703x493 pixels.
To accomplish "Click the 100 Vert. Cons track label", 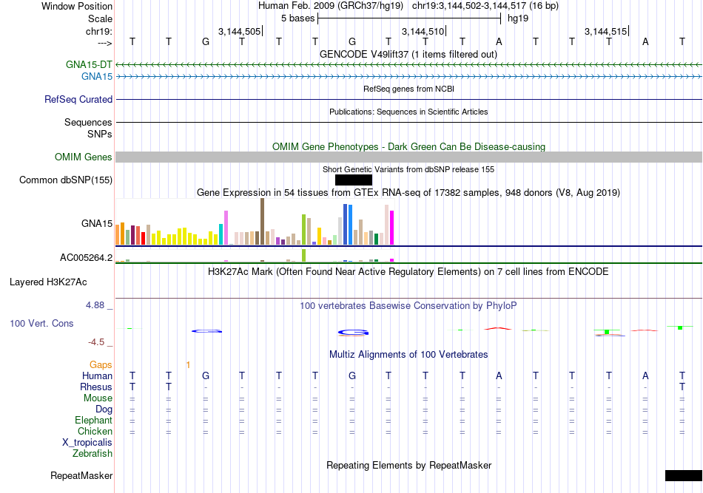I will [x=41, y=323].
